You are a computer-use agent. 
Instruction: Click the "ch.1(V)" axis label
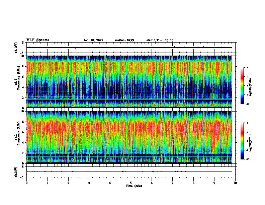pos(16,48)
